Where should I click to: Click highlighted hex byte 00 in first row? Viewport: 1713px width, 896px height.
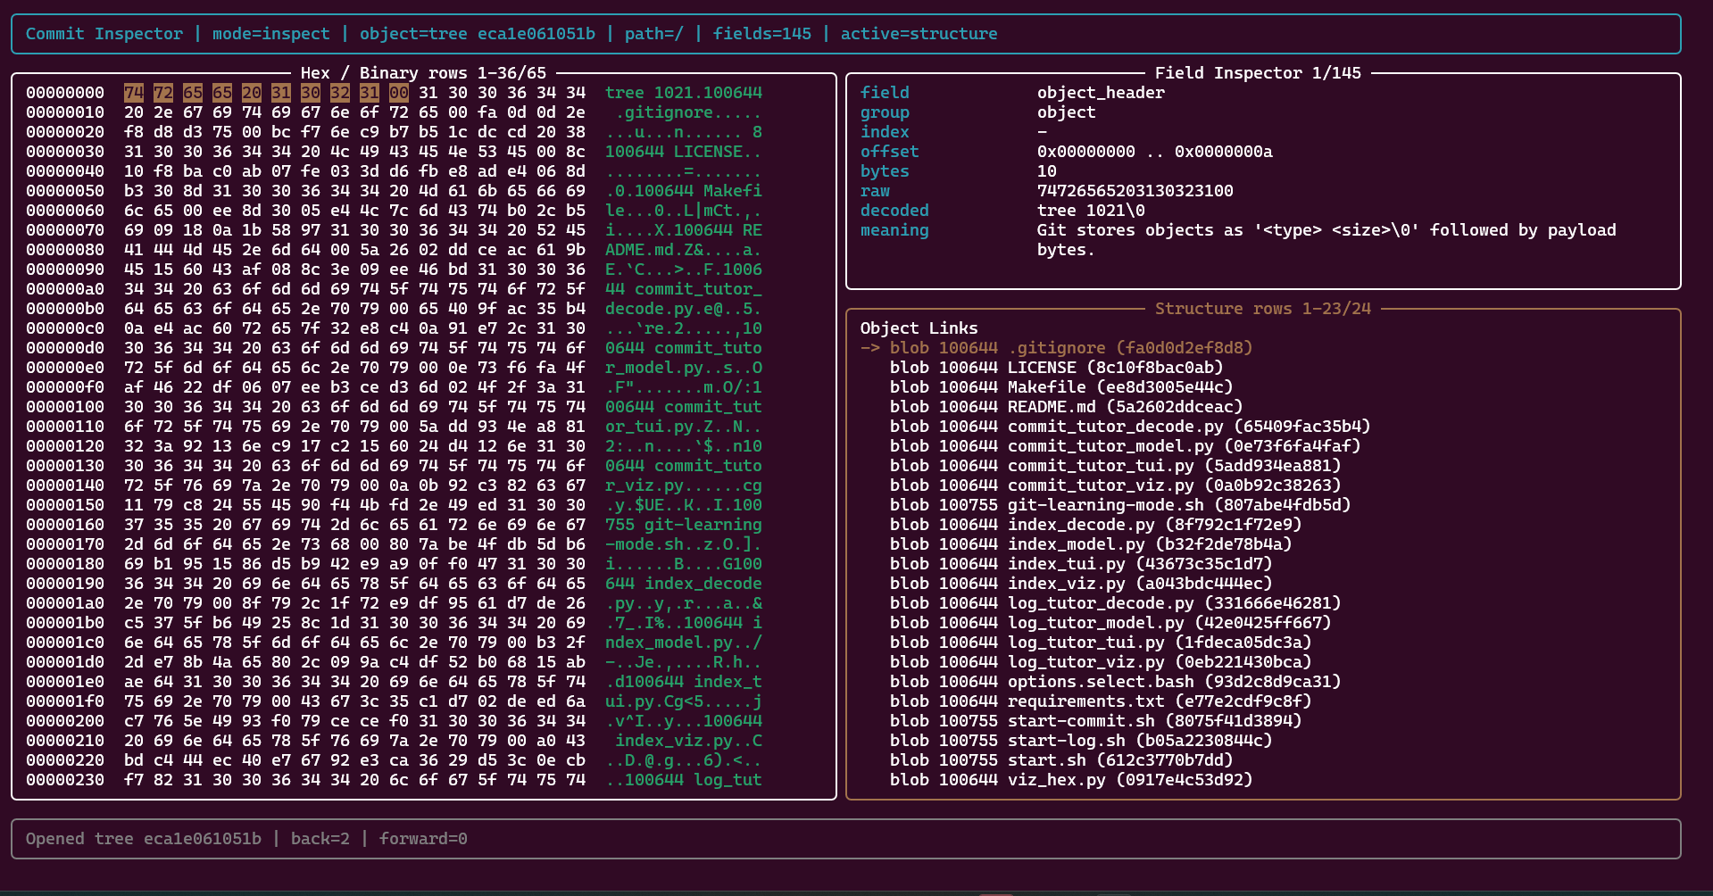(398, 93)
